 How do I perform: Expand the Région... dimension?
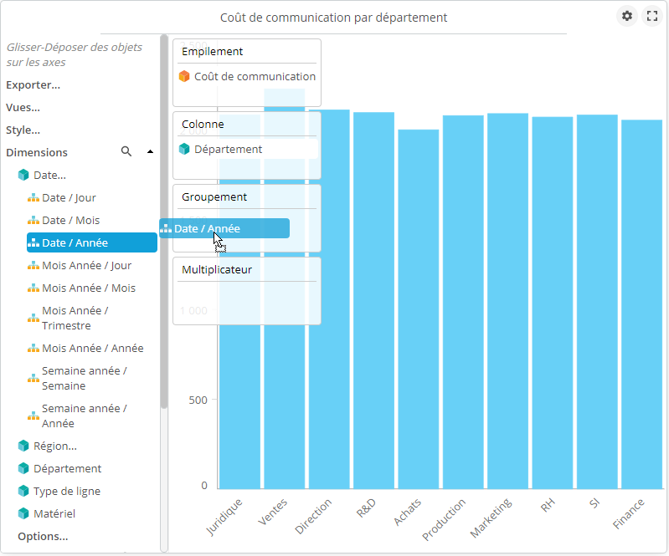coord(54,446)
